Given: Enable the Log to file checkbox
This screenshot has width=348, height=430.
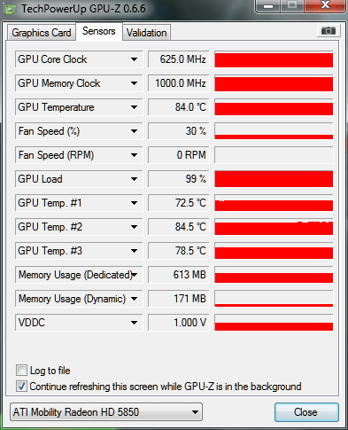Looking at the screenshot, I should [21, 370].
